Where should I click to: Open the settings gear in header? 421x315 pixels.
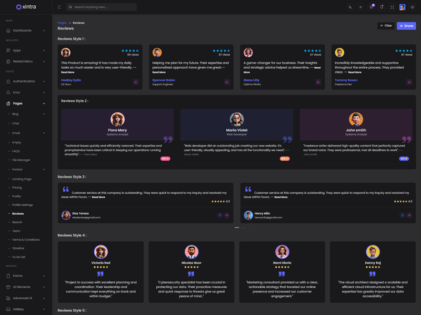pos(413,7)
